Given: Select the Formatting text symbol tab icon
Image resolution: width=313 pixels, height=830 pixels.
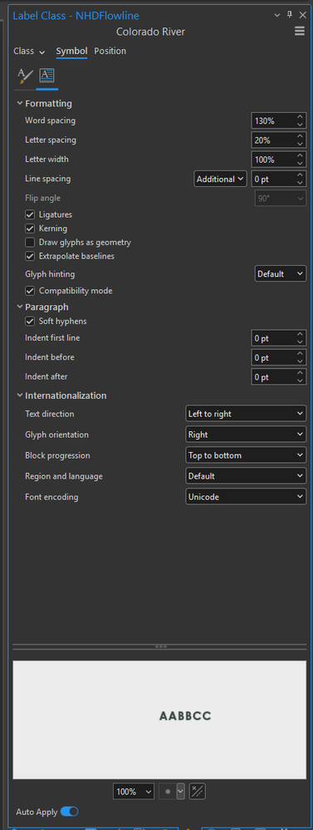Looking at the screenshot, I should 46,76.
